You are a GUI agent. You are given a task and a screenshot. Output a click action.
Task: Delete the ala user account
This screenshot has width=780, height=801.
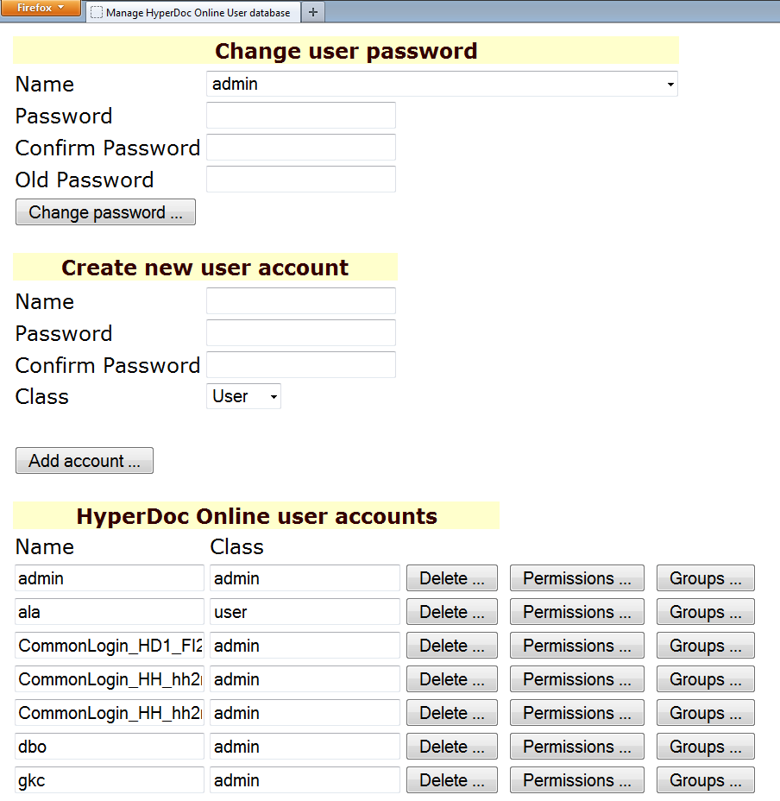452,612
